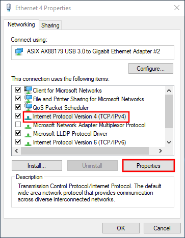The image size is (185, 238).
Task: Click the Ethernet title bar icon
Action: [x=9, y=8]
